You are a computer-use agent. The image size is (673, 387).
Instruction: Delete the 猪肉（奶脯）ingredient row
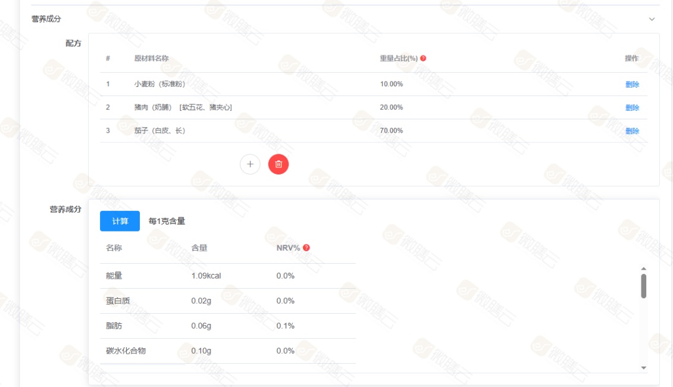632,108
